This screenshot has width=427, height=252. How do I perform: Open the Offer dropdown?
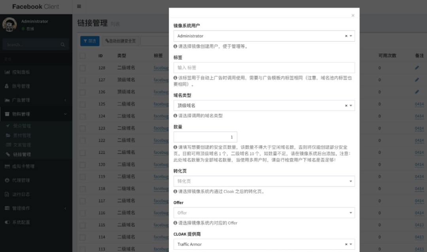point(264,213)
